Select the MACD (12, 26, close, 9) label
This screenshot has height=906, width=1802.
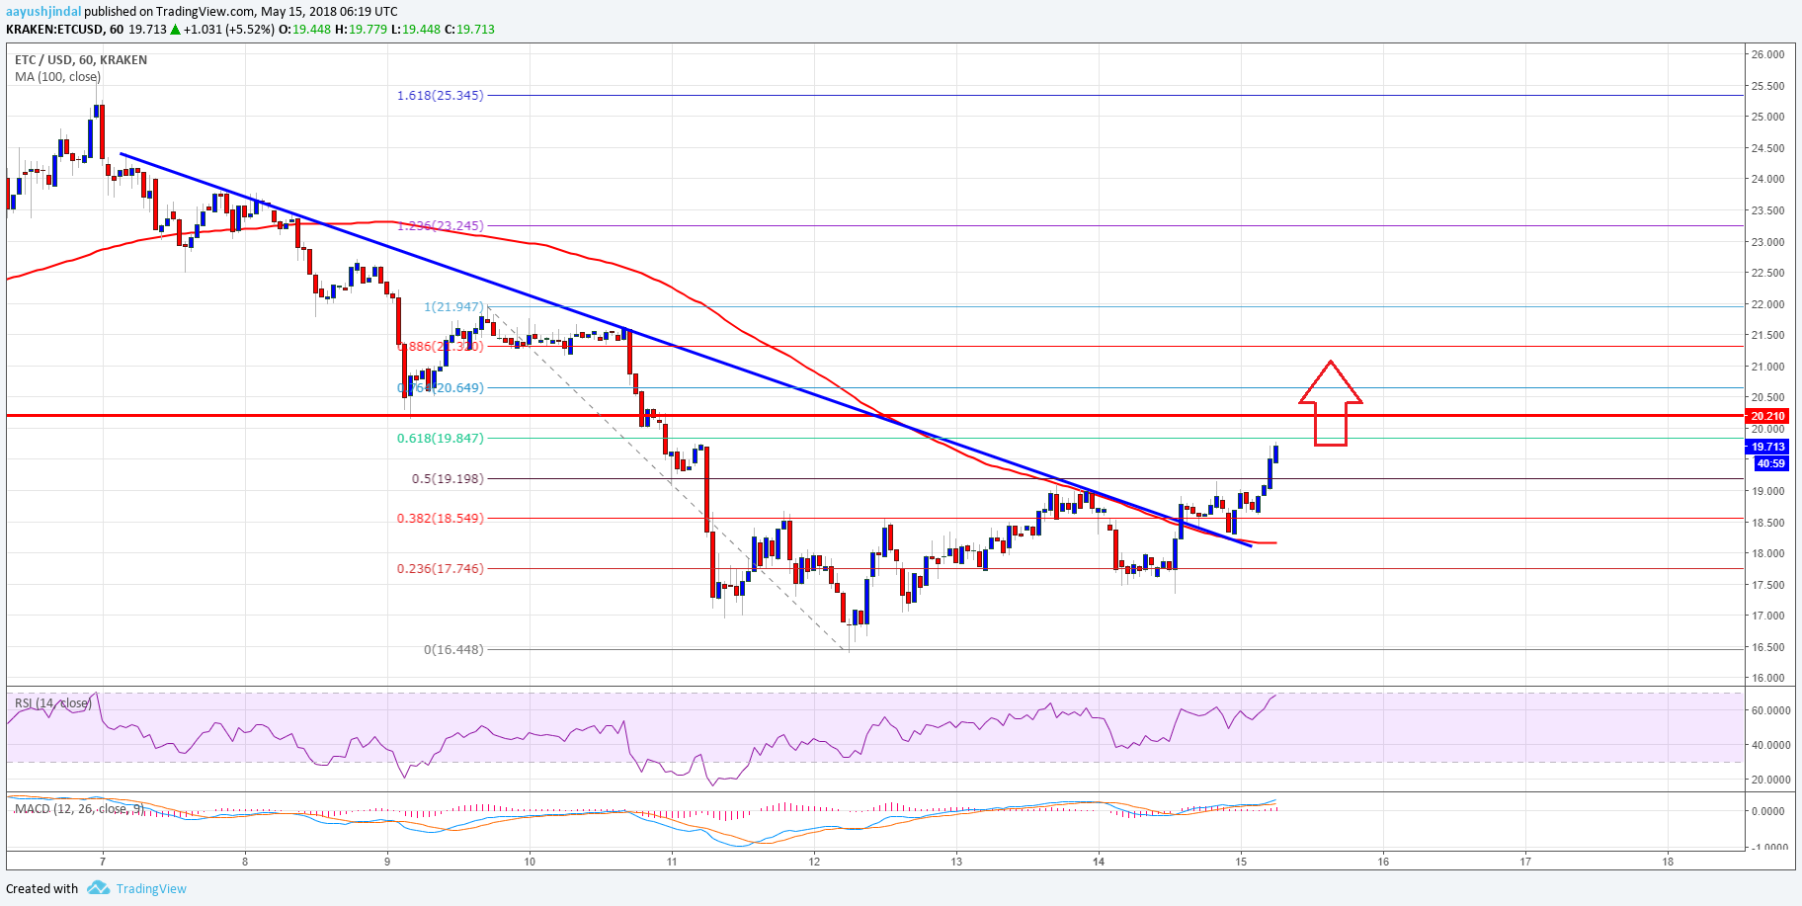(x=79, y=808)
